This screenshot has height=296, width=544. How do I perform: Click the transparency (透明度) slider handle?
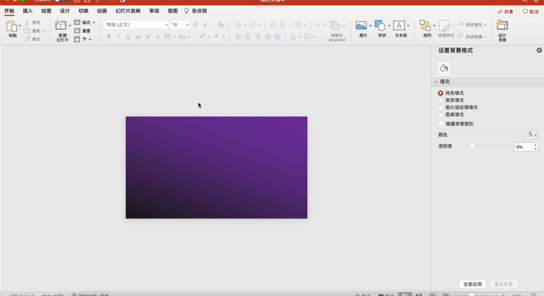(472, 146)
